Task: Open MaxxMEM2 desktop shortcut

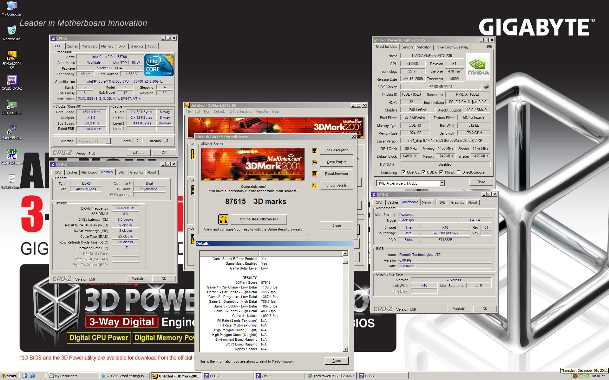Action: 12,132
